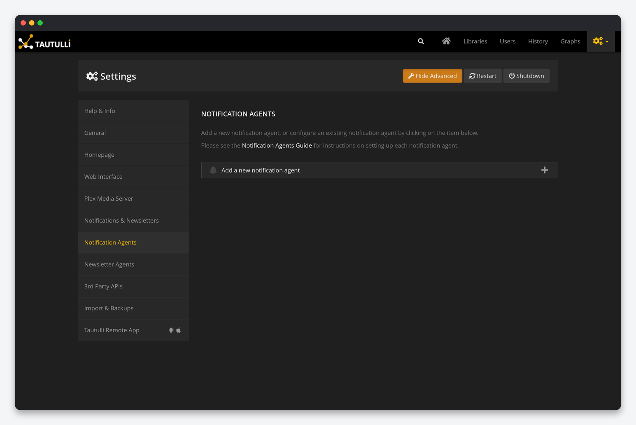Click Apple icon beside Tautulli Remote App

coord(179,330)
